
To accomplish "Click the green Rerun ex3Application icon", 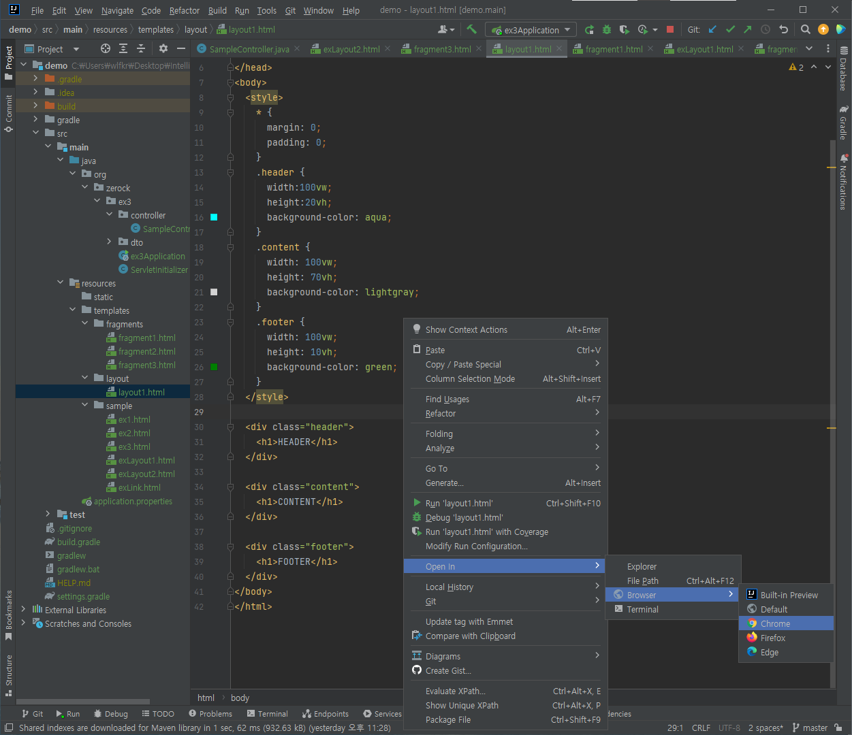I will [x=589, y=29].
